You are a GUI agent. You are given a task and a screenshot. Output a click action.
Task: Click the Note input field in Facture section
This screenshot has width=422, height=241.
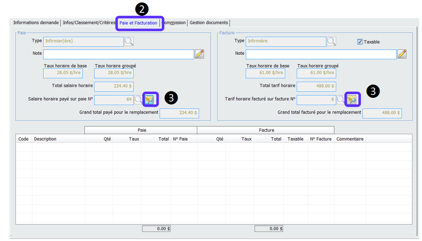(x=321, y=54)
